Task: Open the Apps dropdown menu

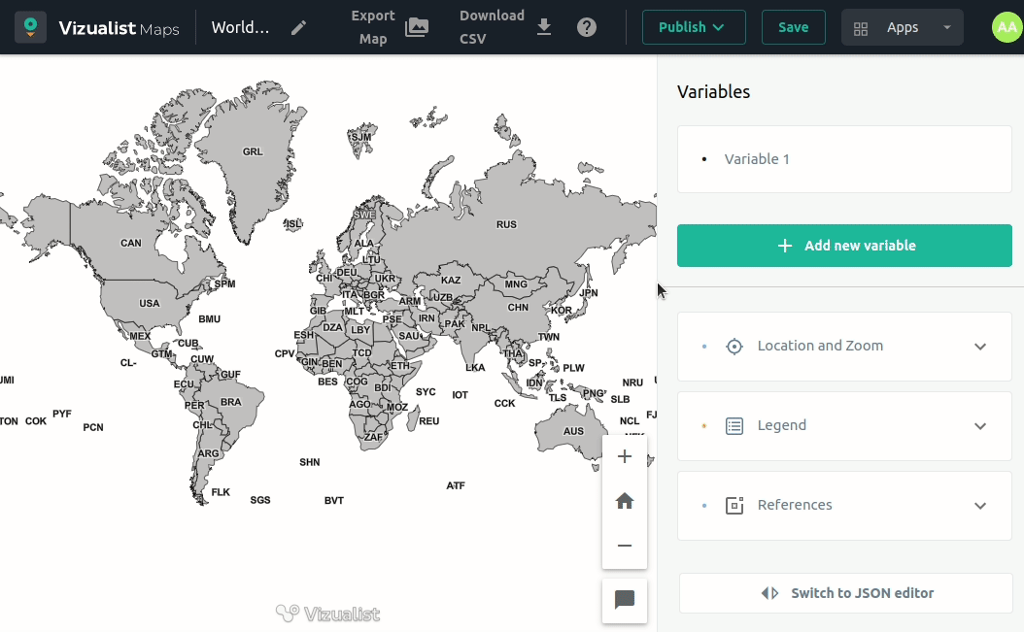Action: (x=902, y=27)
